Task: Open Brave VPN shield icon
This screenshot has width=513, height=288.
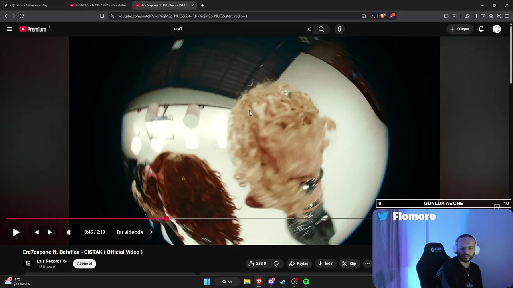Action: pos(499,16)
